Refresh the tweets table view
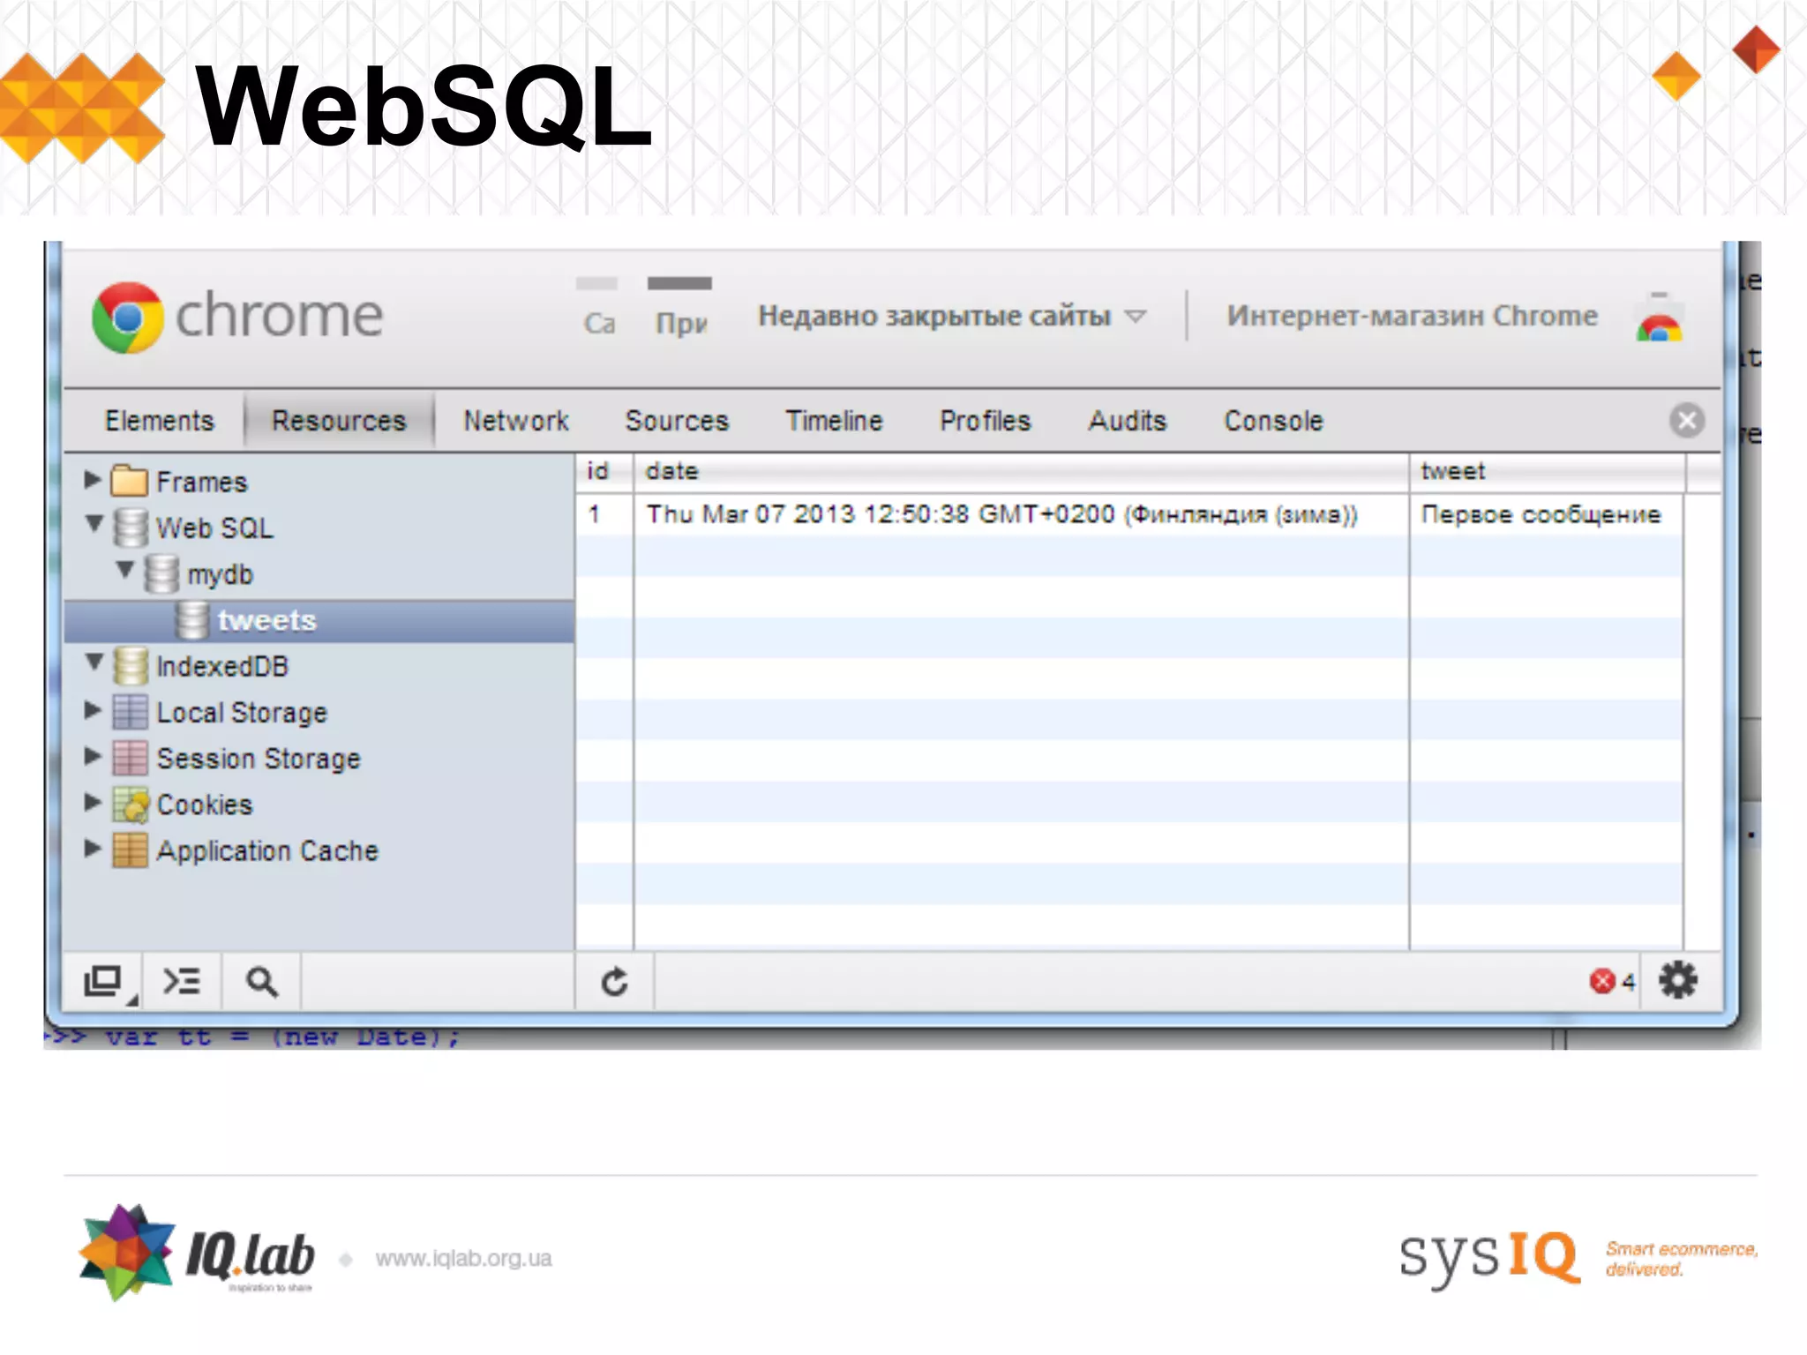 tap(614, 981)
